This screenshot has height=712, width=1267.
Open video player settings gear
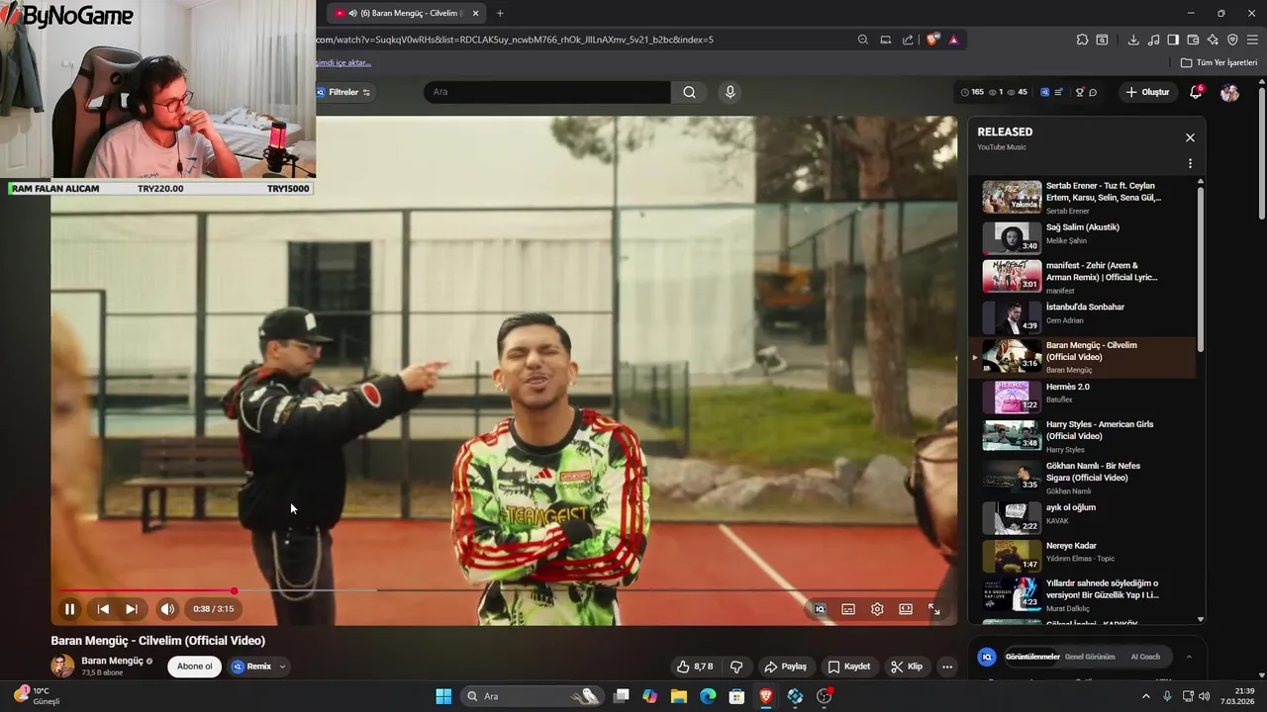877,609
